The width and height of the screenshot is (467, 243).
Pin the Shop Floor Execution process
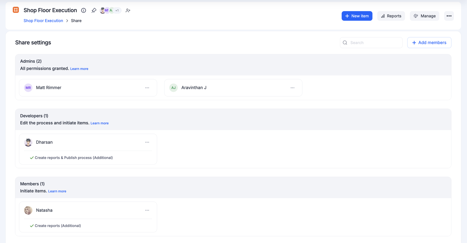pyautogui.click(x=94, y=10)
